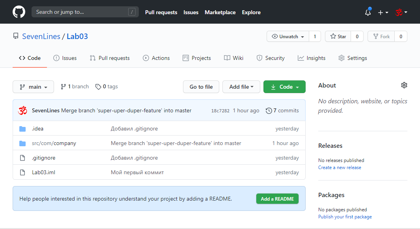This screenshot has width=420, height=229.
Task: Click the .idea folder icon
Action: click(x=22, y=129)
